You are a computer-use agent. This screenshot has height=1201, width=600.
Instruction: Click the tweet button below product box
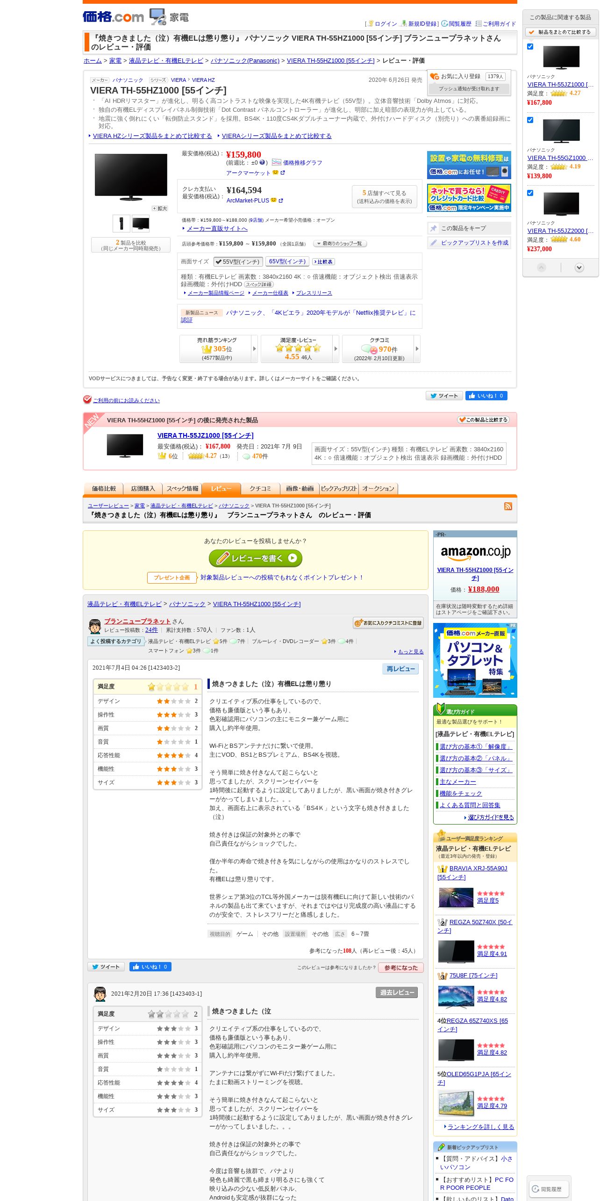[x=444, y=396]
